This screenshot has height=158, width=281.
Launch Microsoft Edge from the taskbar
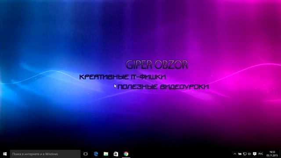tap(96, 154)
